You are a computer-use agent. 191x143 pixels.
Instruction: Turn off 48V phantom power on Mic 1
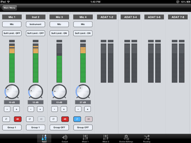tap(18, 119)
